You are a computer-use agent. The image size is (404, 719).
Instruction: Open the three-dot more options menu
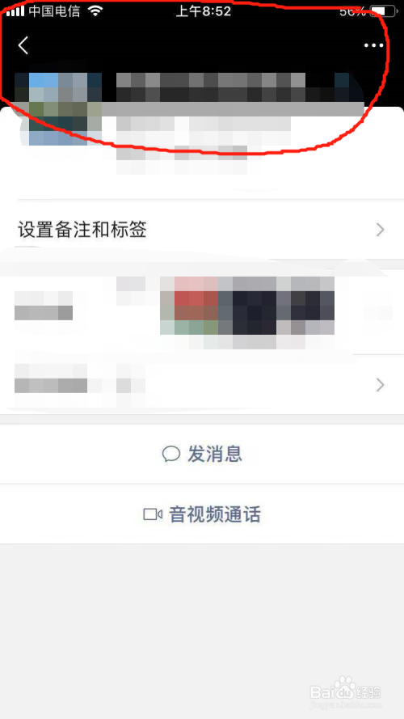coord(373,45)
